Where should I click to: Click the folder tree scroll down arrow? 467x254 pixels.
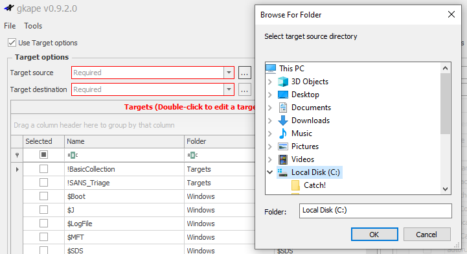[445, 189]
